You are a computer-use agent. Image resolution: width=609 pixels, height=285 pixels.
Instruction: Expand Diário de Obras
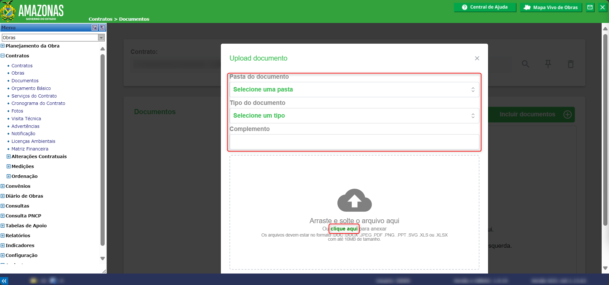click(3, 196)
